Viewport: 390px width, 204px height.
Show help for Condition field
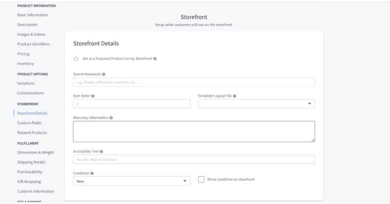click(92, 173)
